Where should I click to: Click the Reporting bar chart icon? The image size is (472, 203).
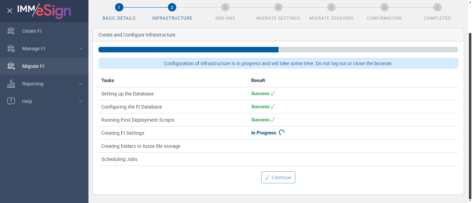[11, 84]
